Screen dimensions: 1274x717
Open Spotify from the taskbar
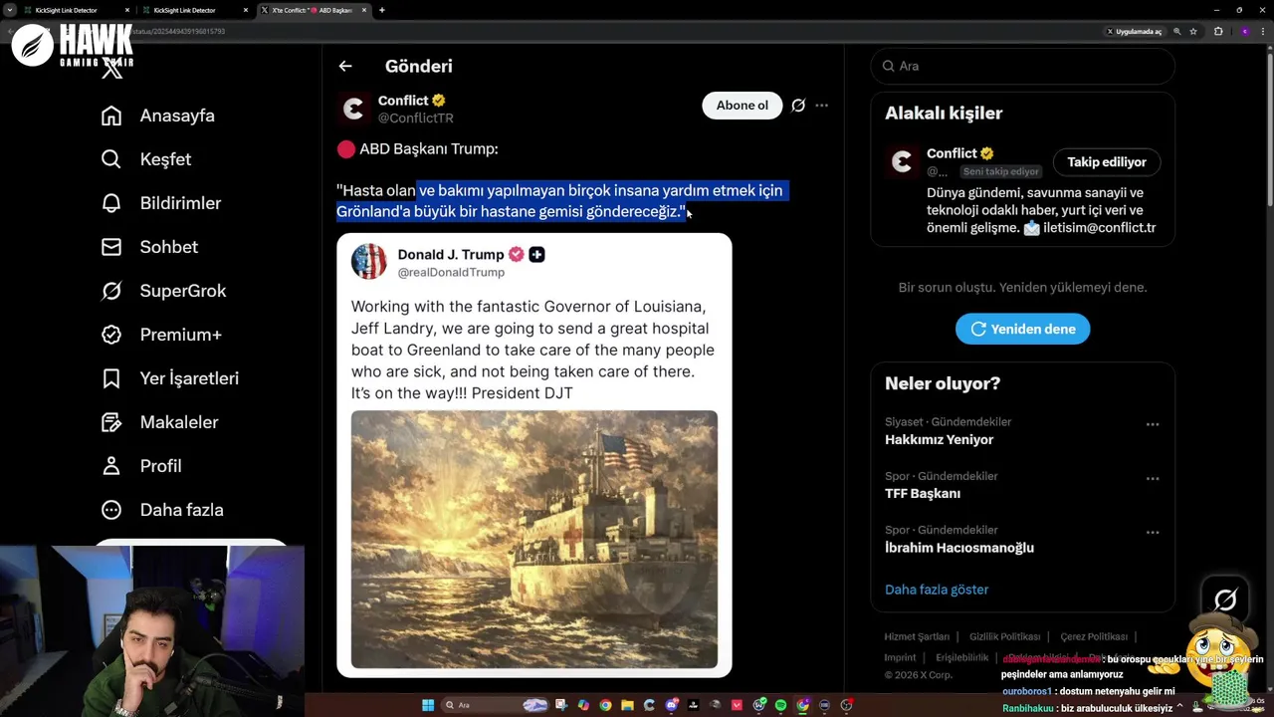(x=780, y=705)
